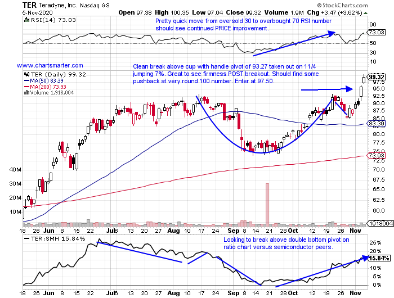Click the Volume 1.9M header value
Image resolution: width=394 pixels, height=298 pixels.
(x=284, y=12)
